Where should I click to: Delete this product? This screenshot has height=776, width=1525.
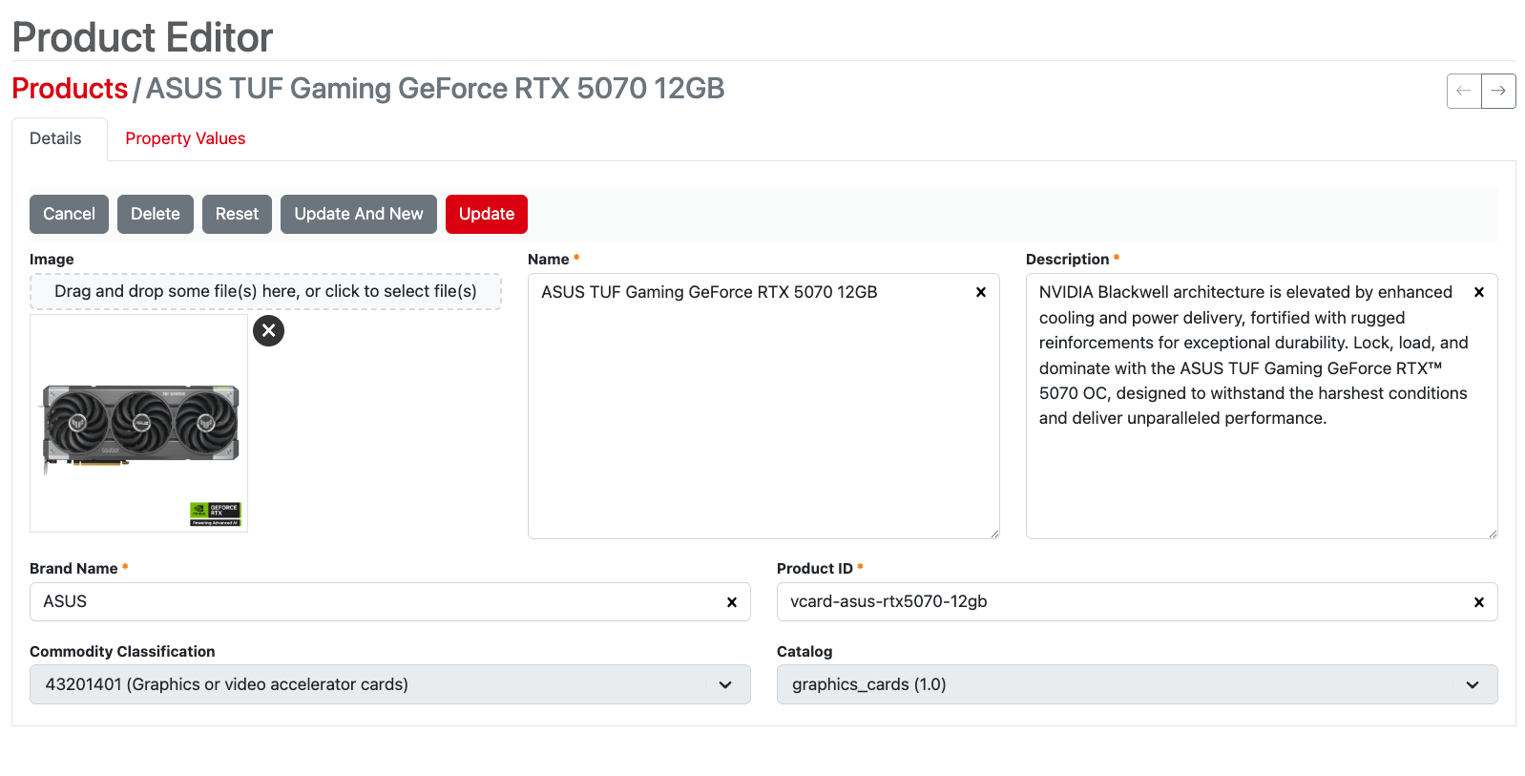[155, 214]
